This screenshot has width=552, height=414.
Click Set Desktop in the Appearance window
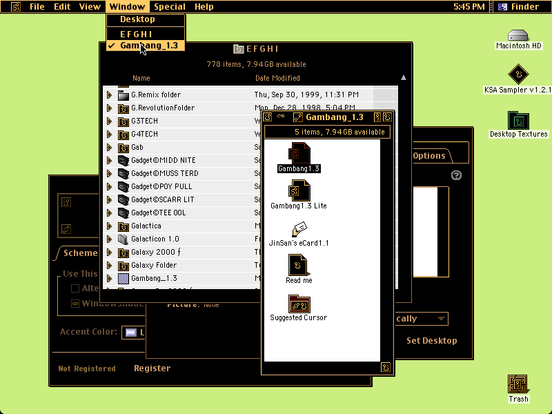tap(432, 340)
